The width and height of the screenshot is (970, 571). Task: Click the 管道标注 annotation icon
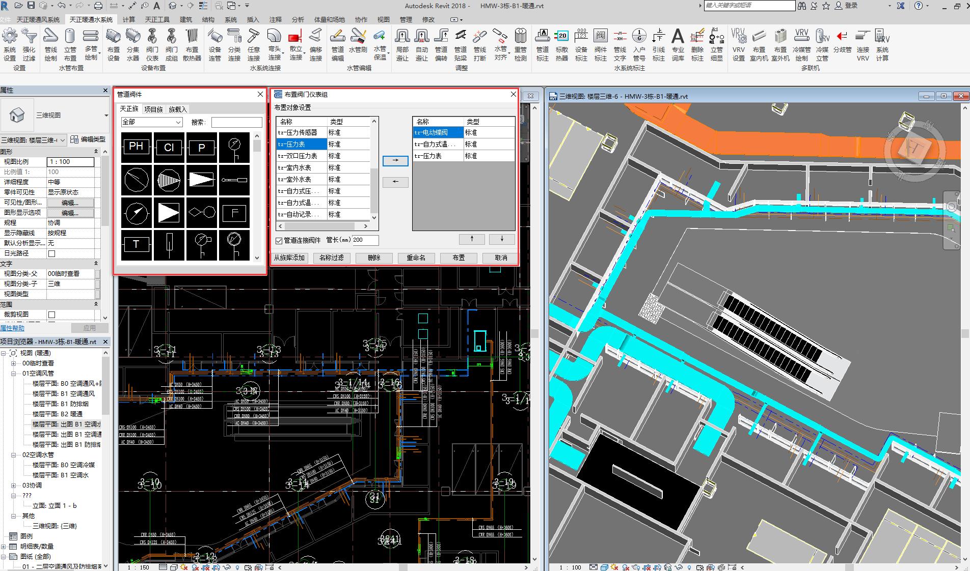coord(542,37)
